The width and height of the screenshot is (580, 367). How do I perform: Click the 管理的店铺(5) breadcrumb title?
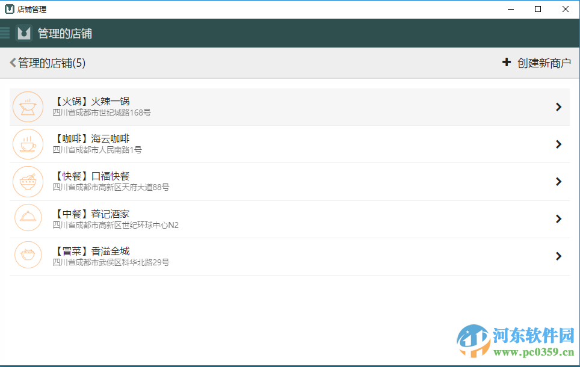click(52, 63)
